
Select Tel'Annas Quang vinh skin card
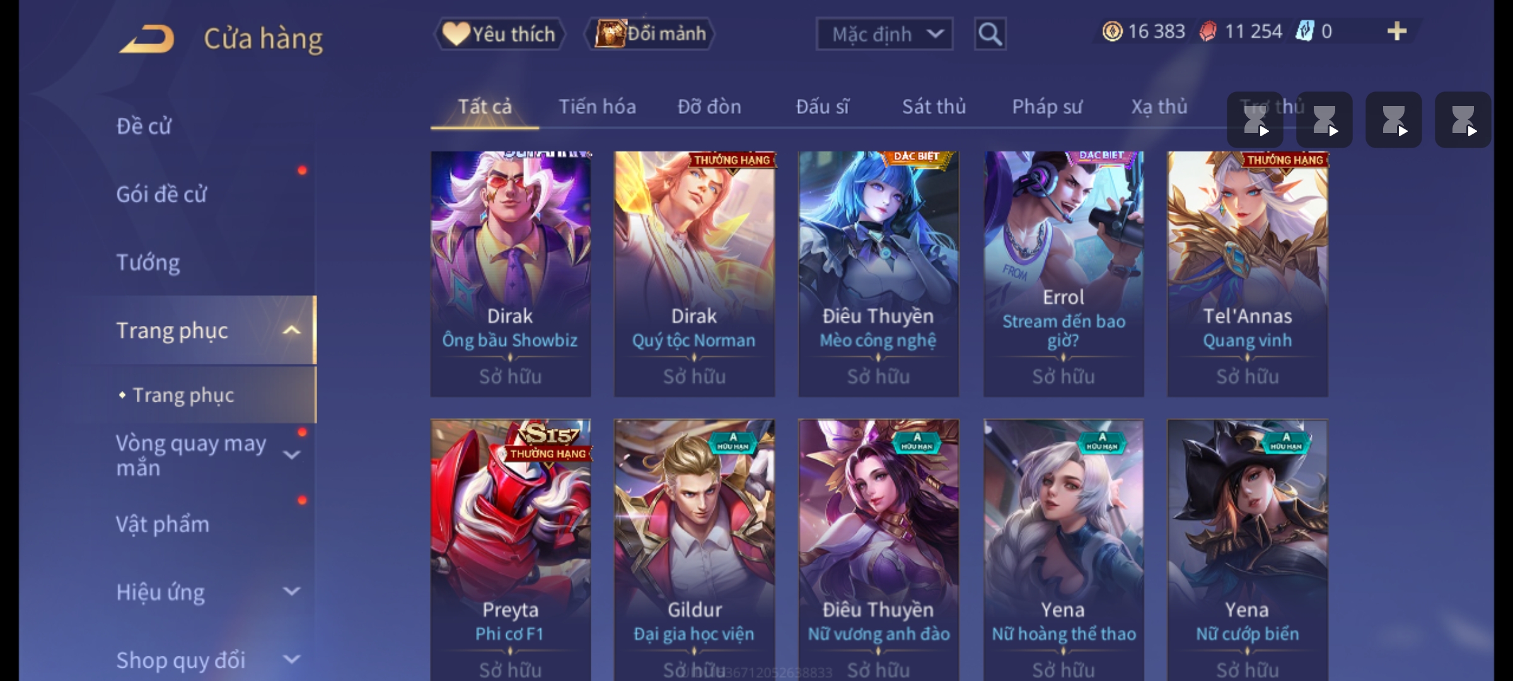(x=1248, y=274)
